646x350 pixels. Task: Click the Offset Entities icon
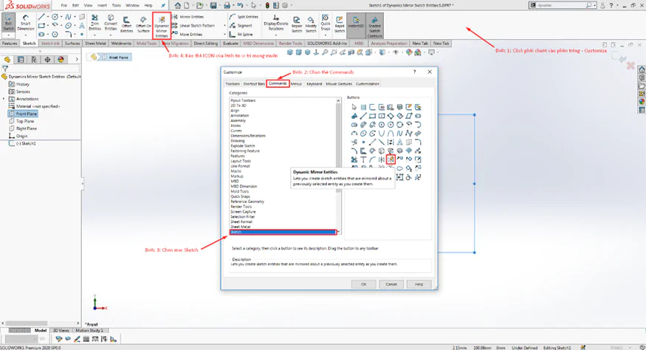click(126, 24)
